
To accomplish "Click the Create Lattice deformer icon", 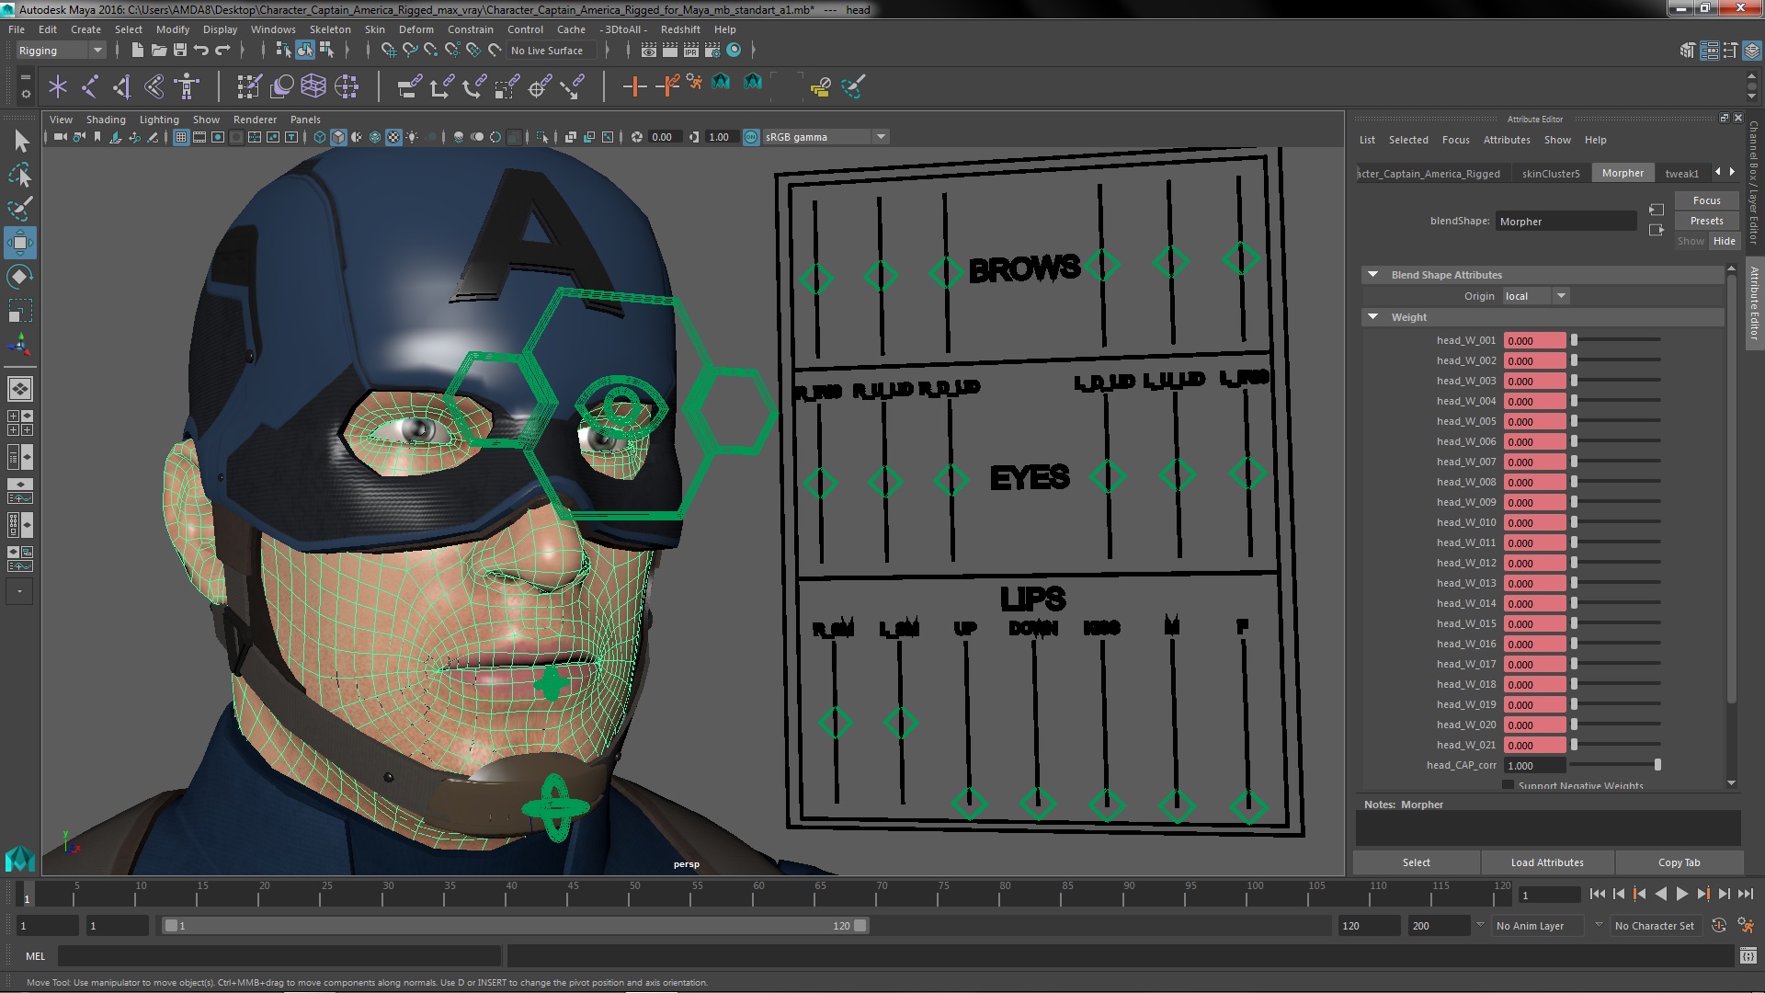I will click(313, 87).
